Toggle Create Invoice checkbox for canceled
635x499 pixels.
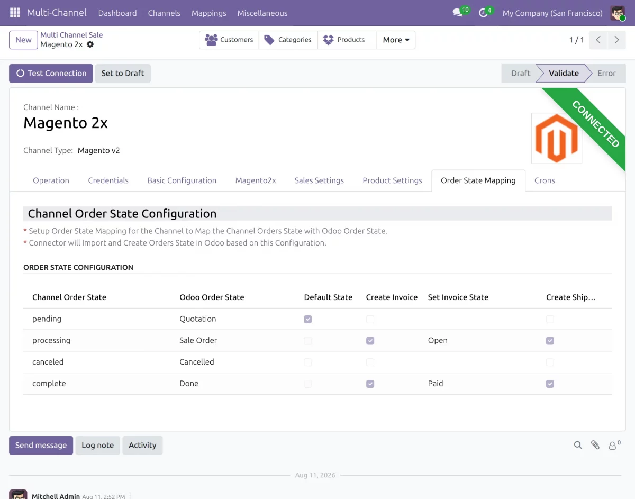pos(370,362)
